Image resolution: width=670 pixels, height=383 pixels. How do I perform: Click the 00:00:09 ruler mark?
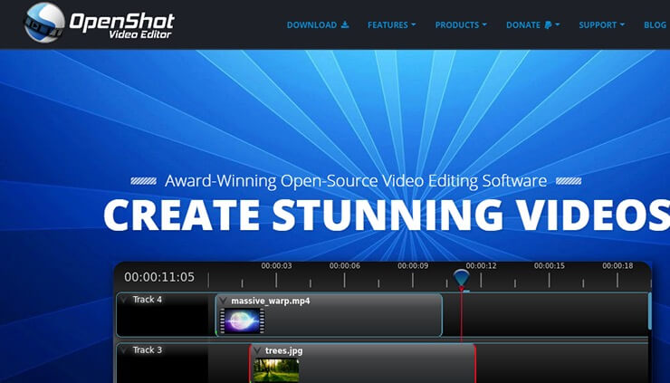pos(413,266)
